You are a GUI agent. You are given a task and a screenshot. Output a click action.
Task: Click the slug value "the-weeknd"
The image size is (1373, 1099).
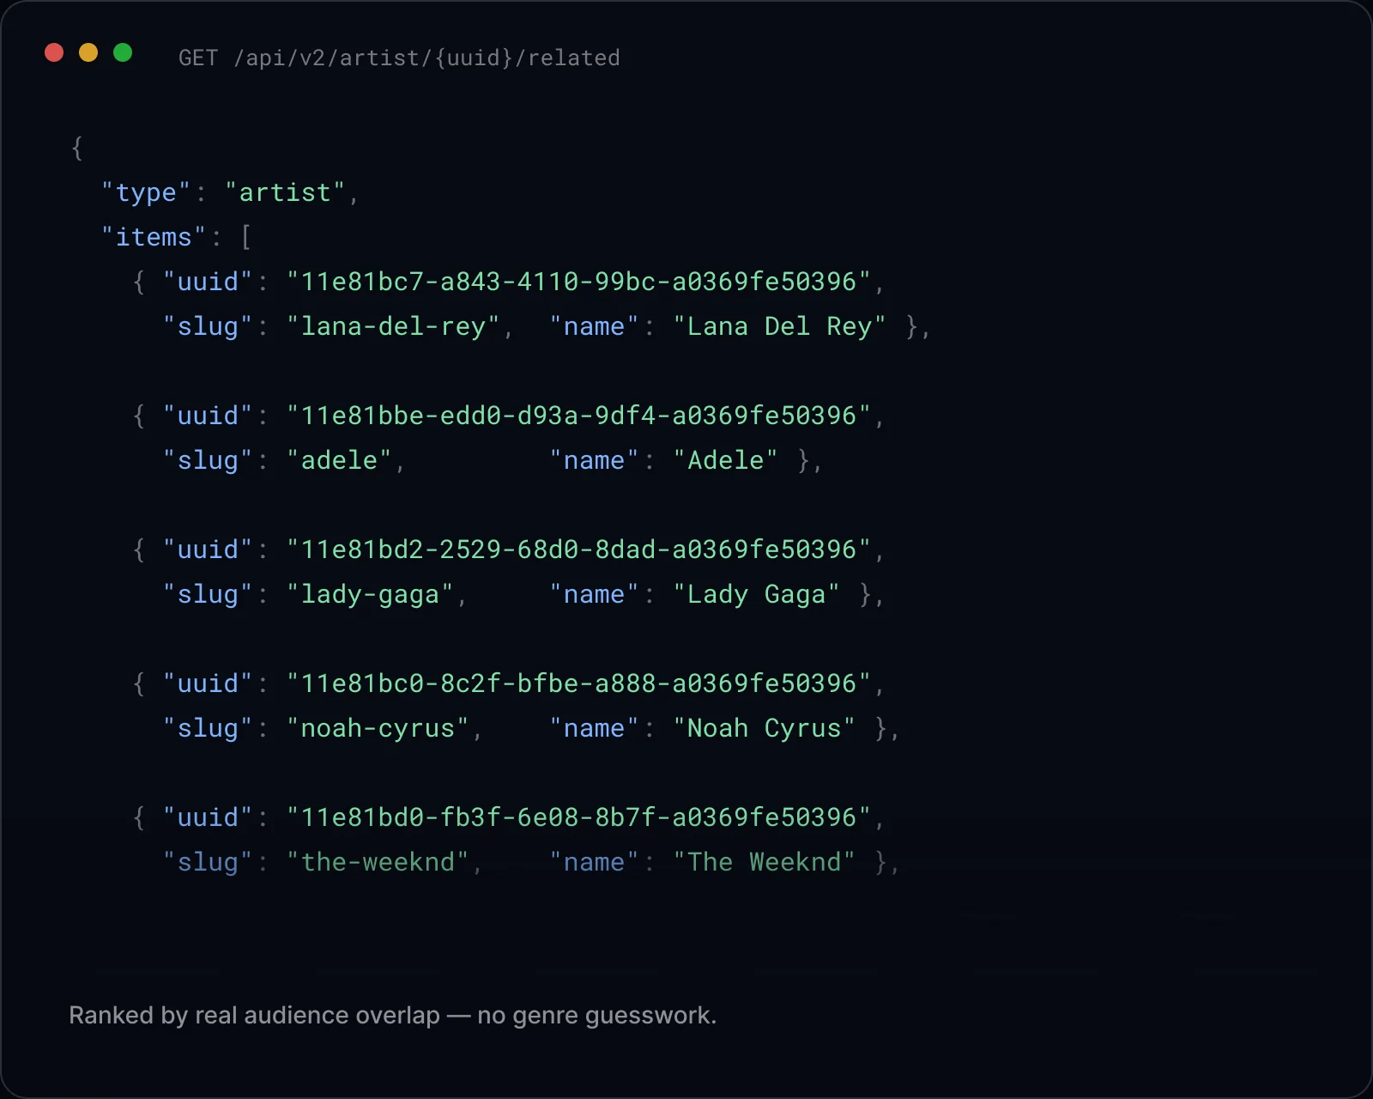(378, 862)
